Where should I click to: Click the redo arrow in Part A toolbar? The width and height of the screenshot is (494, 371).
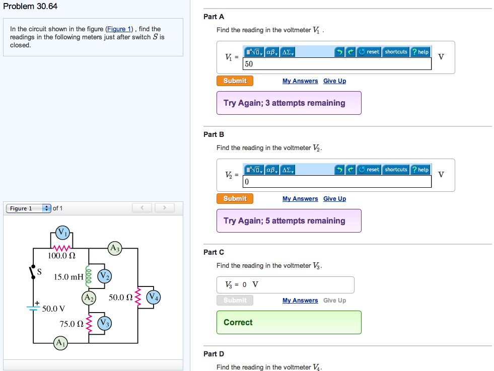(349, 52)
